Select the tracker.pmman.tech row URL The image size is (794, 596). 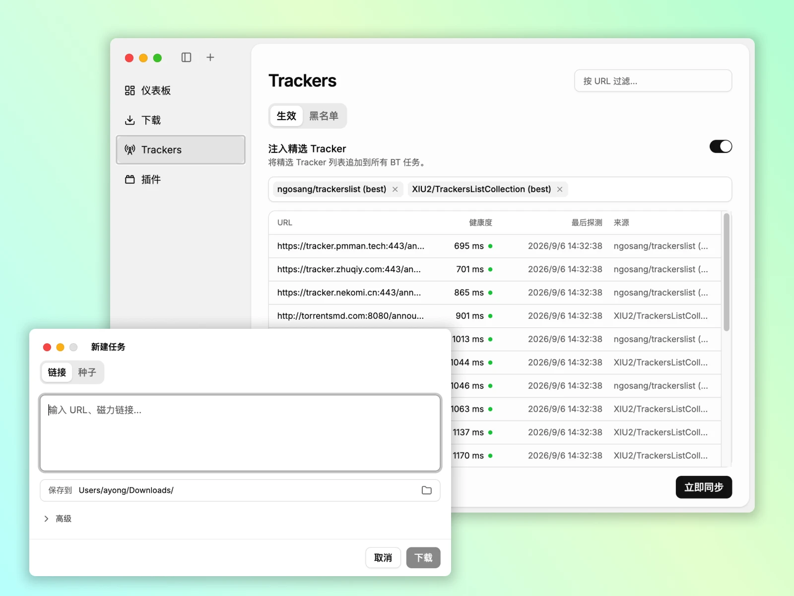click(351, 246)
